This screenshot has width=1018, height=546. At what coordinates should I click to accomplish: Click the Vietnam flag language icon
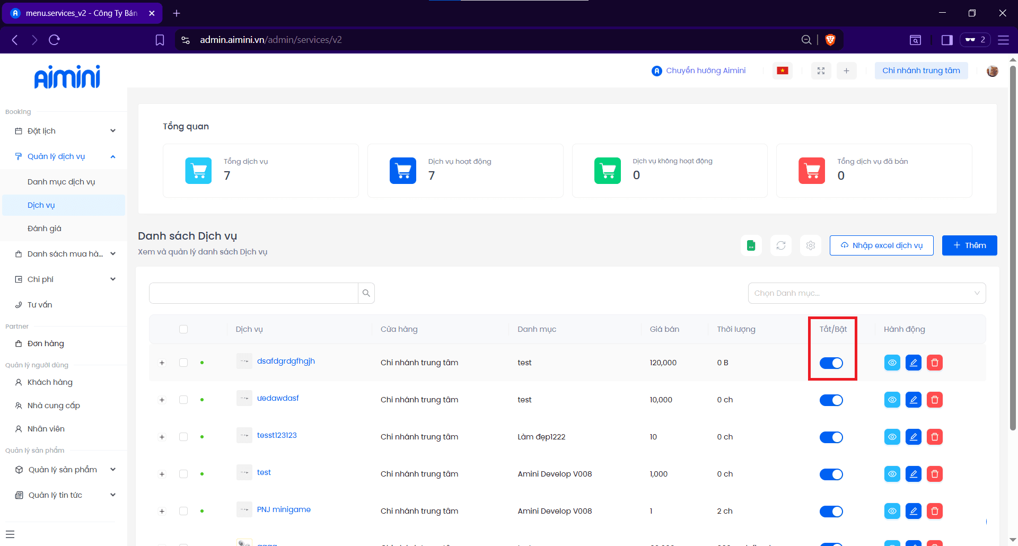pyautogui.click(x=782, y=71)
